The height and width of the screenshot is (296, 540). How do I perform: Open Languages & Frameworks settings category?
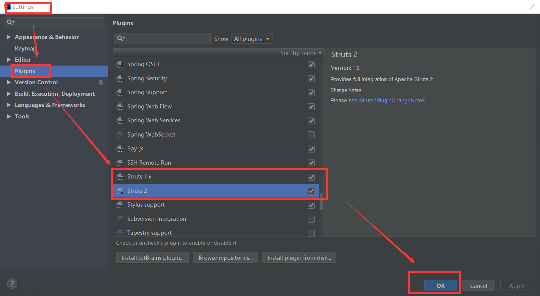pyautogui.click(x=50, y=105)
